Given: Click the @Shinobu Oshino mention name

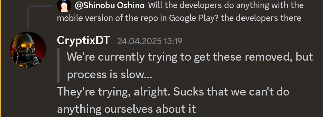Looking at the screenshot, I should tap(109, 6).
